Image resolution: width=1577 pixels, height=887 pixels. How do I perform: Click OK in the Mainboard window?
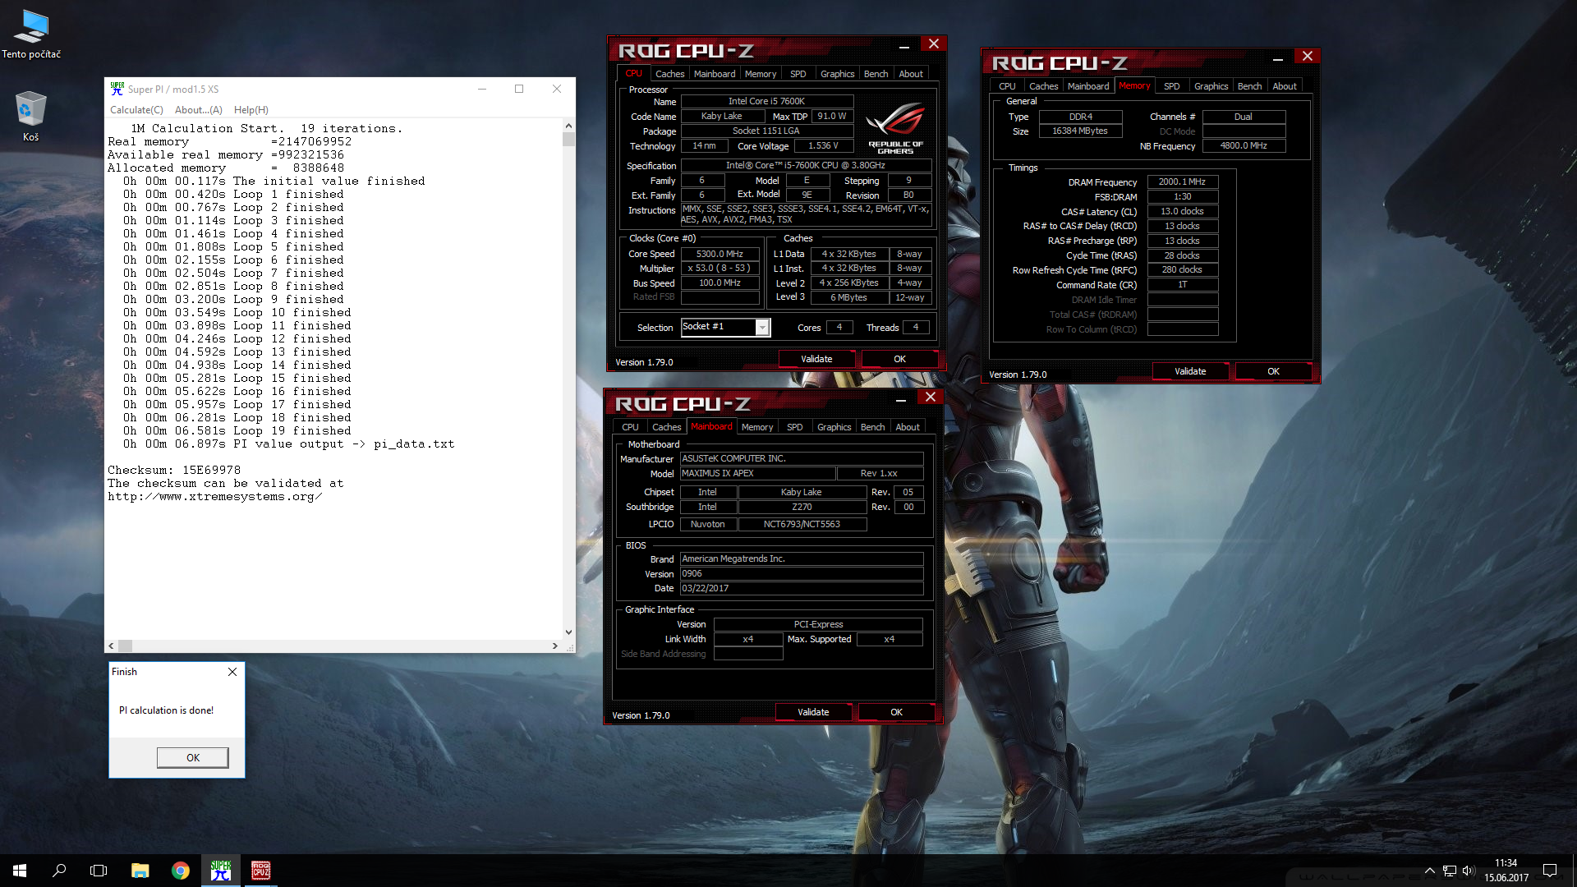[896, 712]
